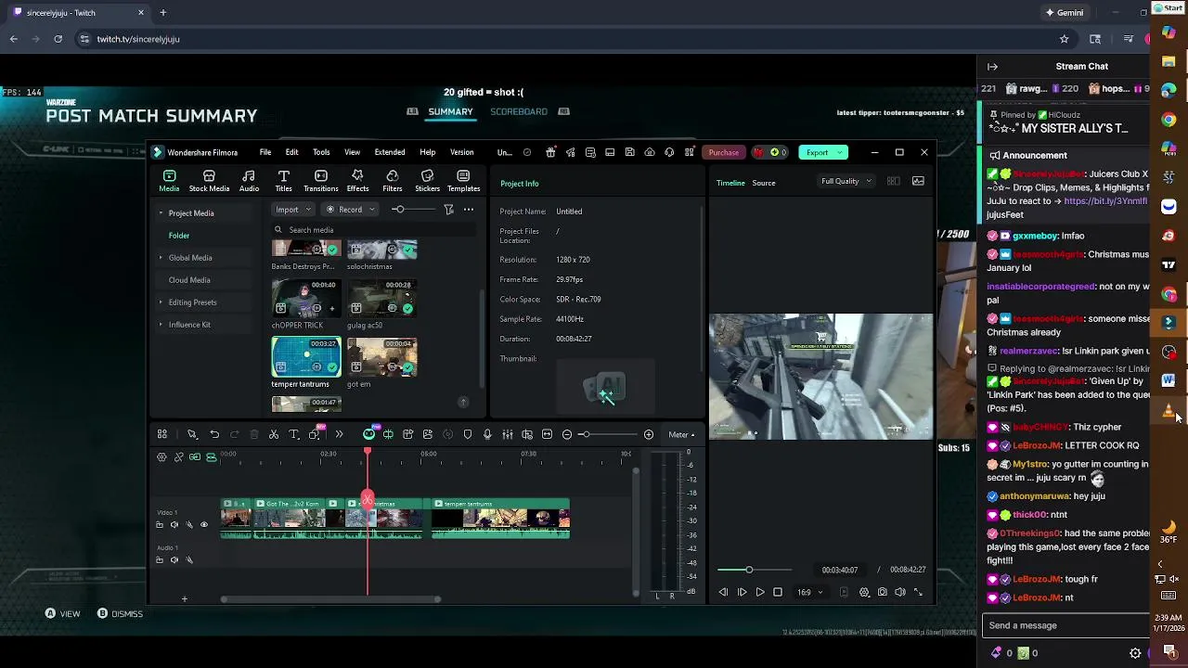1188x668 pixels.
Task: Click the Export button
Action: 822,152
